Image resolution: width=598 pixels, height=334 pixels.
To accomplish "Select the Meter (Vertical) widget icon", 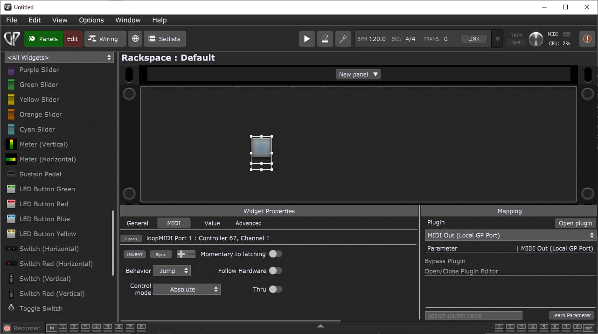I will click(11, 144).
